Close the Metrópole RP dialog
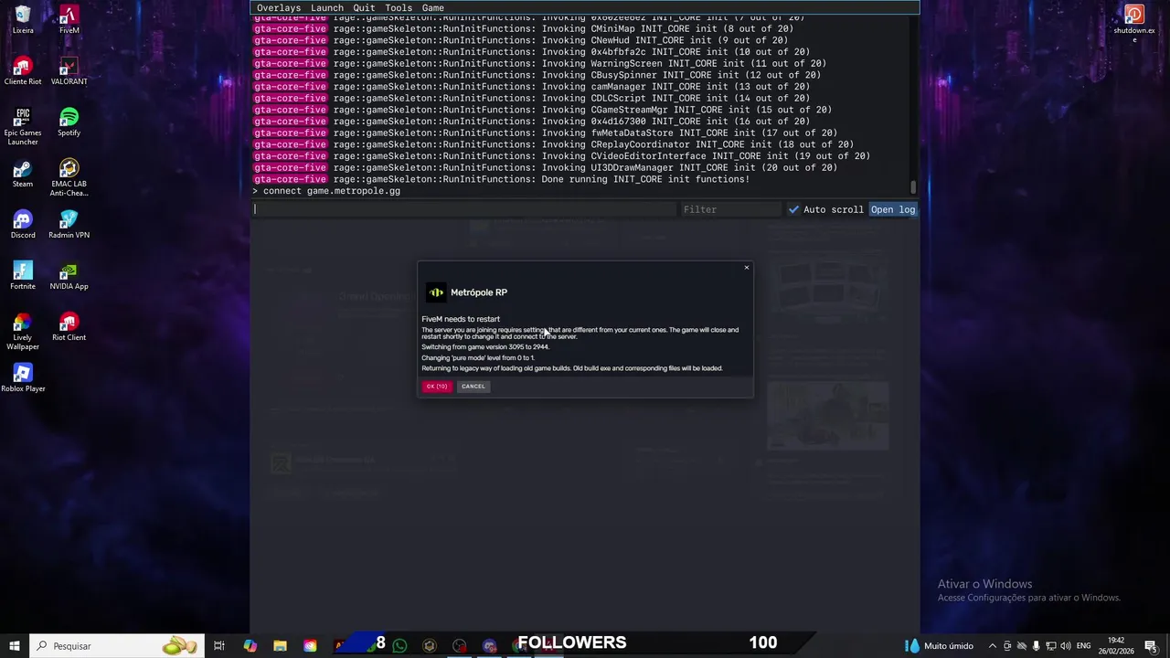 click(747, 268)
